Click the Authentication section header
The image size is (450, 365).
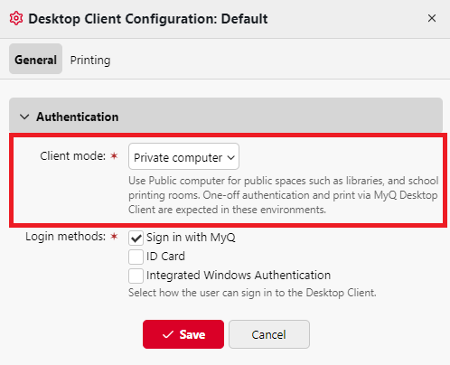pos(226,117)
